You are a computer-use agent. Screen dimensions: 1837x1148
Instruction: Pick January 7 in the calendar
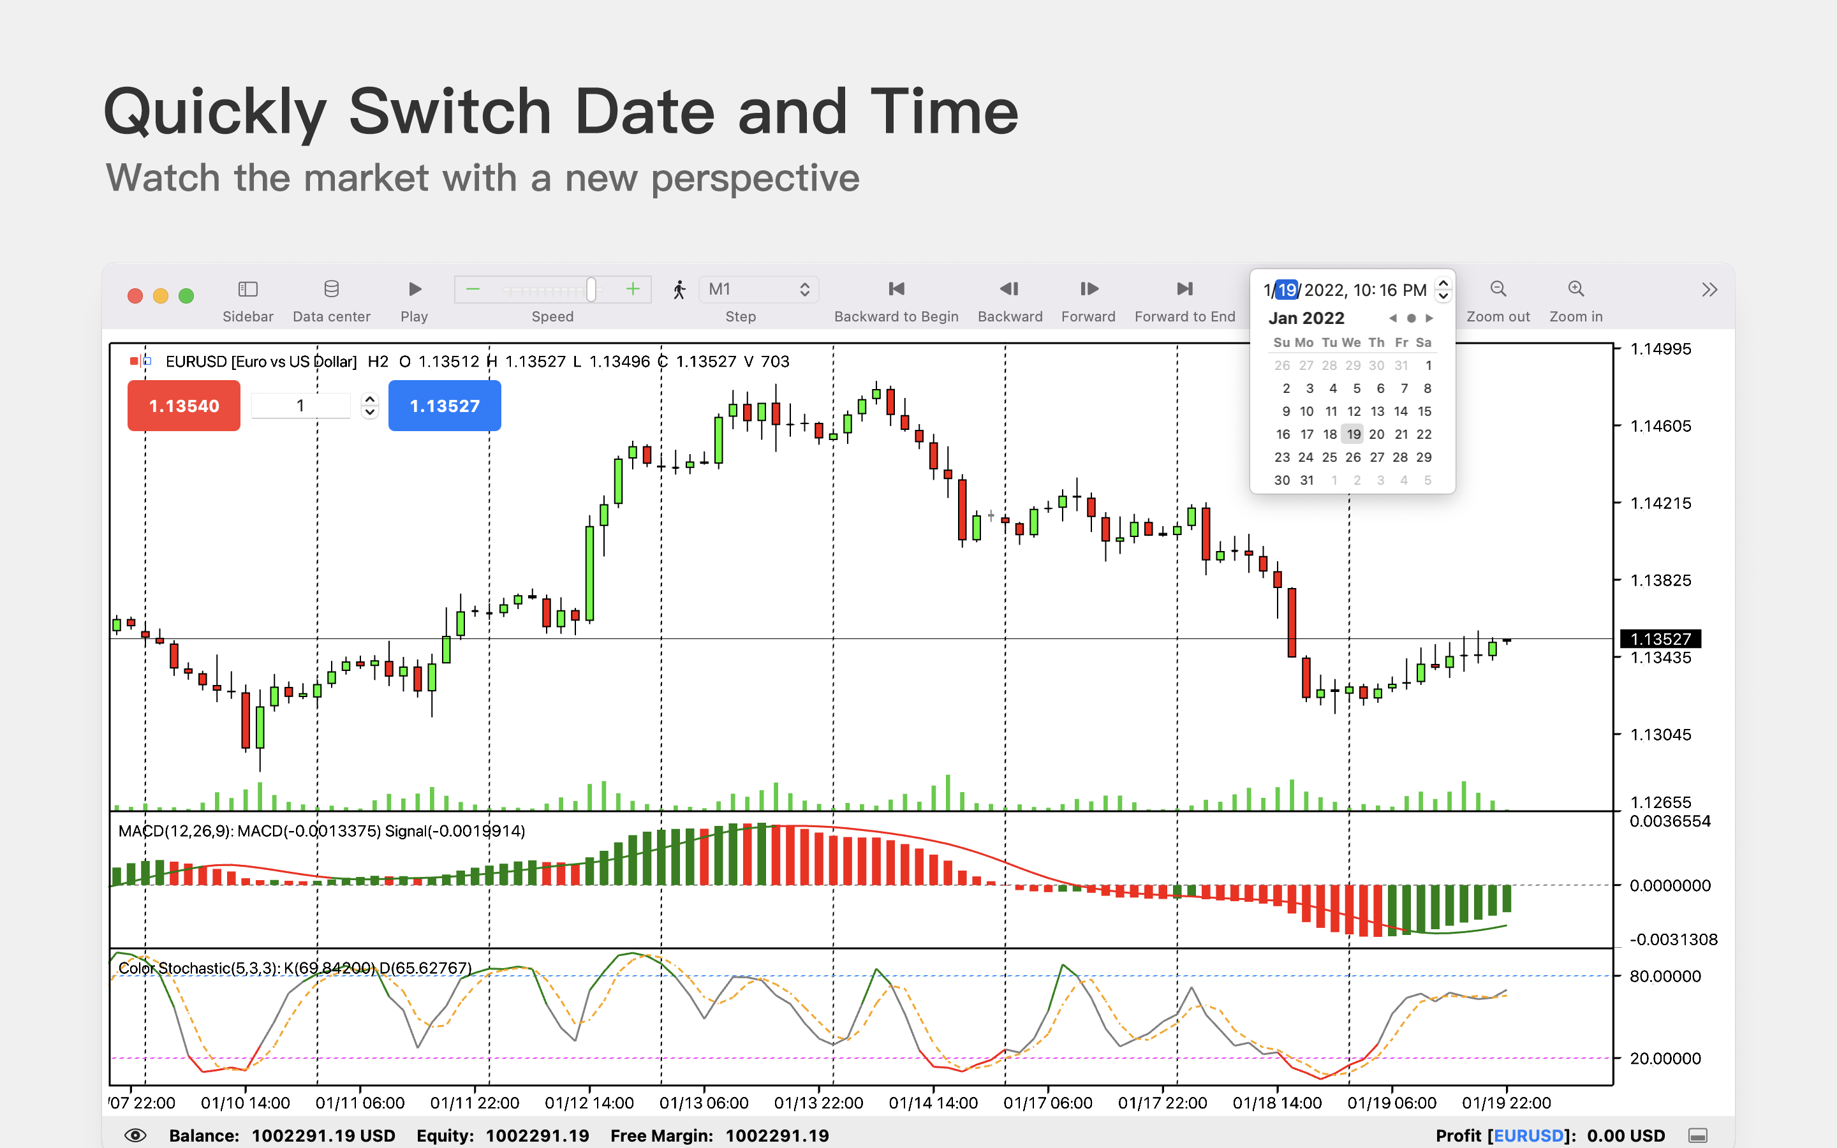point(1405,389)
